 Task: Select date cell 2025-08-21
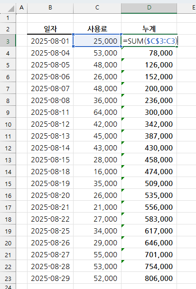coord(50,207)
